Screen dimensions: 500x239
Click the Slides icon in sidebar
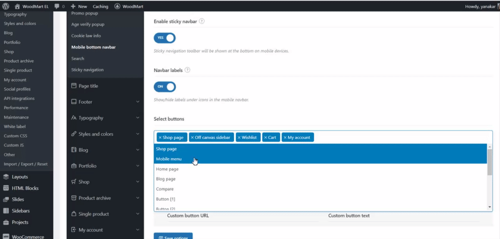(6, 199)
